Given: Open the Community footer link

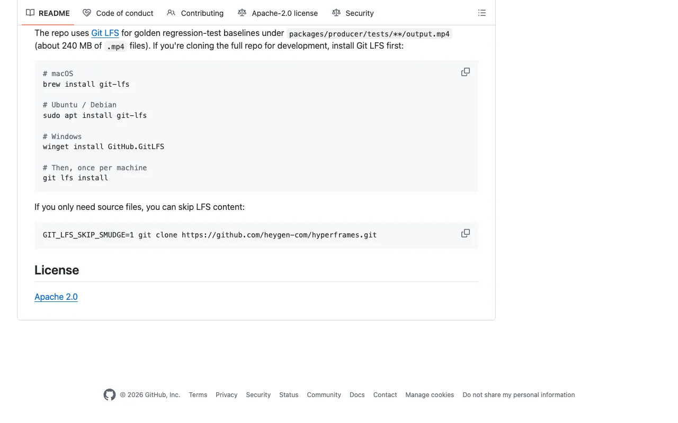Looking at the screenshot, I should (x=324, y=395).
